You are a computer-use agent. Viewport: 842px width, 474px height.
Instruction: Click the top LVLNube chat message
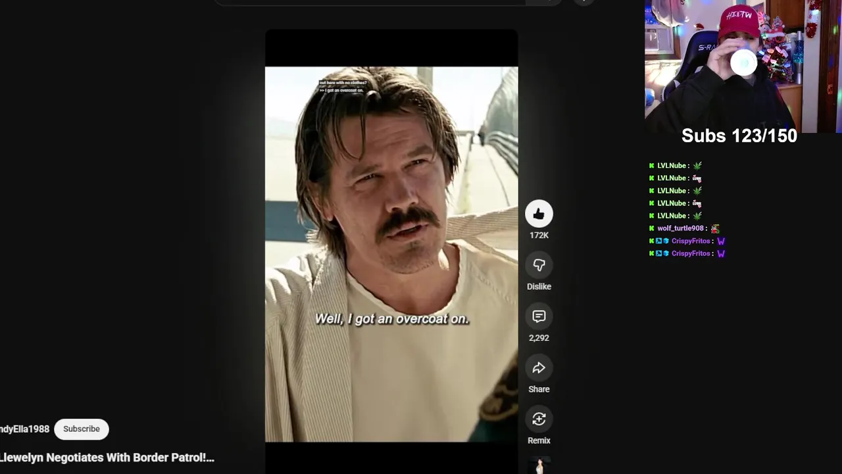pos(676,166)
